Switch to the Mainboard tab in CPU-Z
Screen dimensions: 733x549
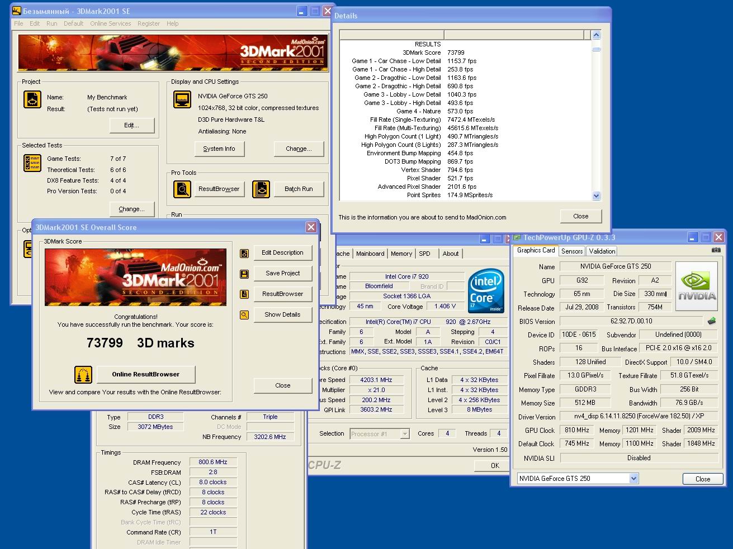click(x=370, y=254)
